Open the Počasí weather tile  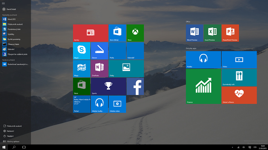point(82,104)
